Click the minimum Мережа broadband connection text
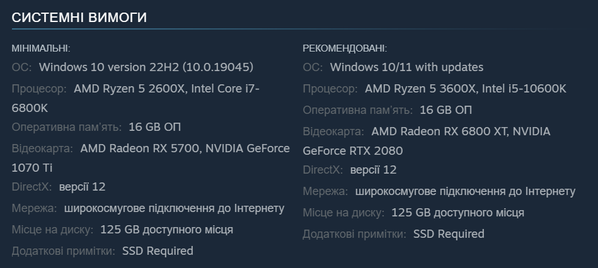This screenshot has width=598, height=268. (x=174, y=208)
